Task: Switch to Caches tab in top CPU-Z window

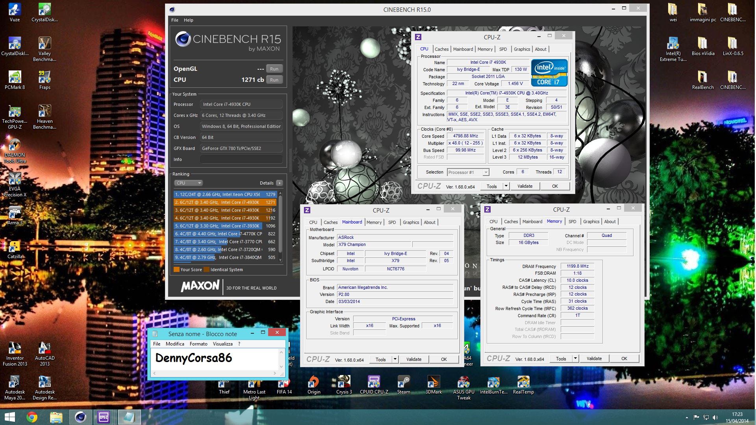Action: 441,49
